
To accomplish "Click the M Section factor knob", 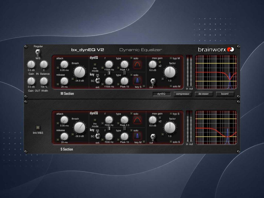I will [170, 72].
